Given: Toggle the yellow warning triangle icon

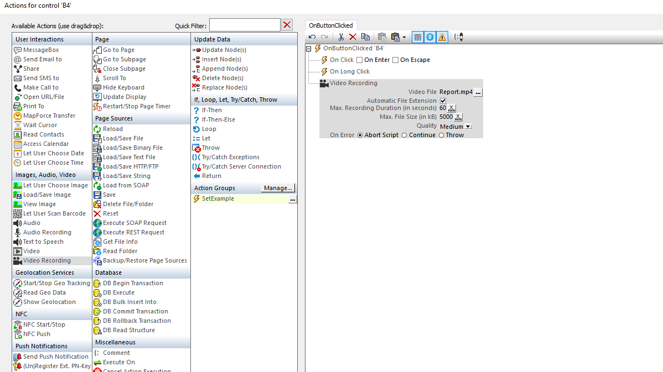Looking at the screenshot, I should point(442,37).
